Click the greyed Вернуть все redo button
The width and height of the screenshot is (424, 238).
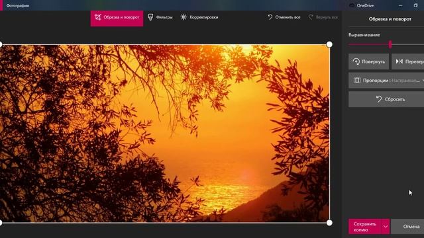[323, 17]
